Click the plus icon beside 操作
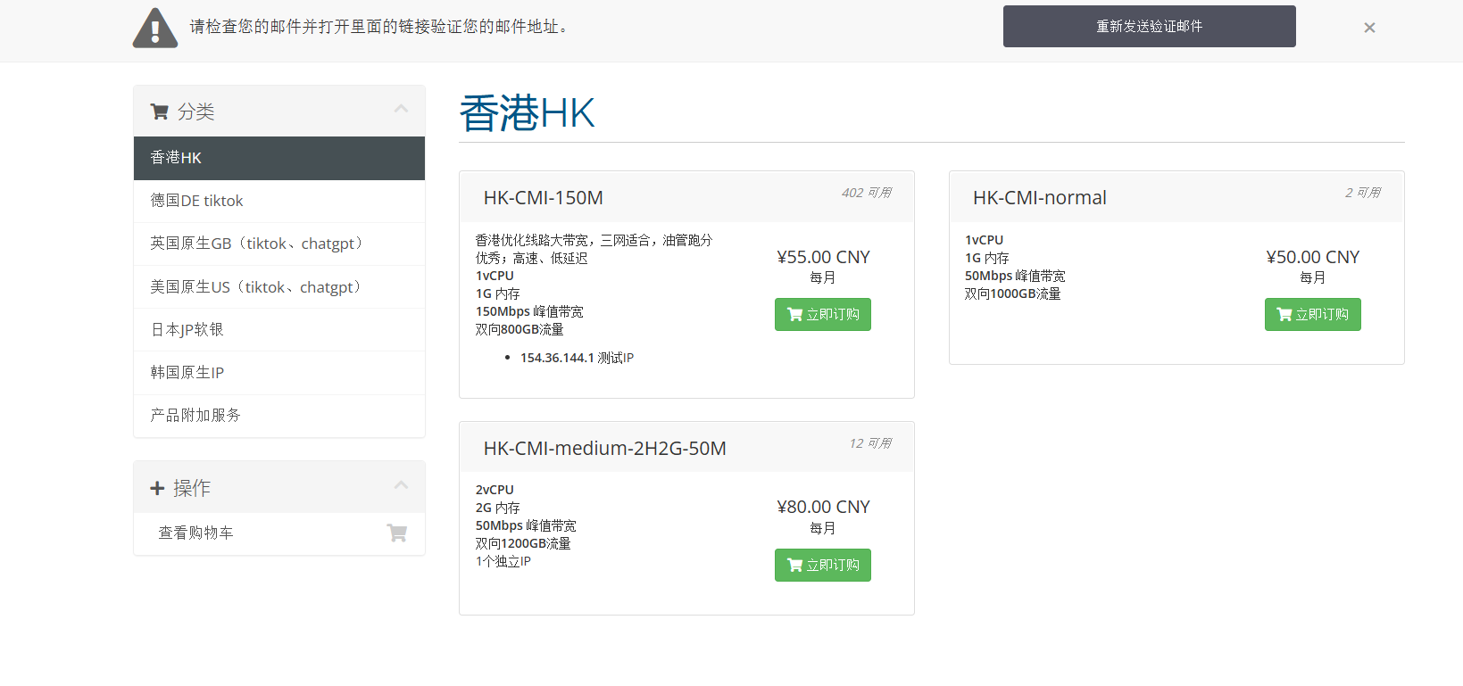This screenshot has height=686, width=1463. coord(157,488)
